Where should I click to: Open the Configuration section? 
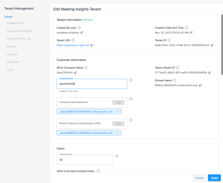15,23
